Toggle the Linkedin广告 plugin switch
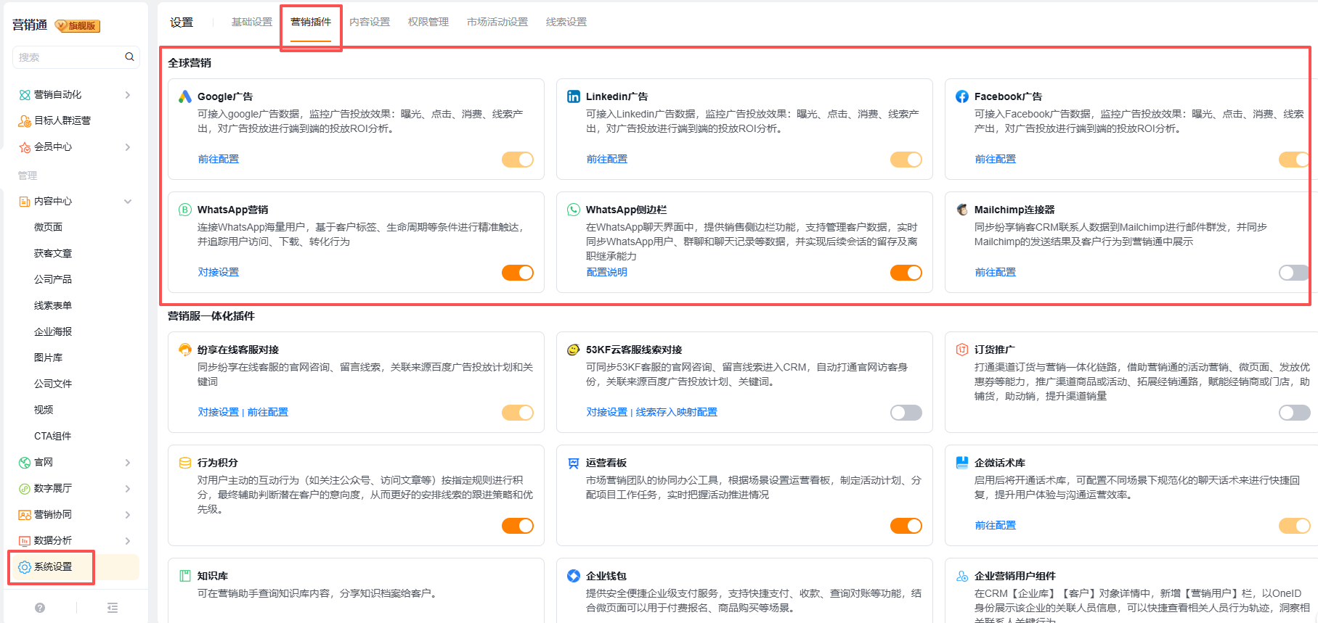Viewport: 1318px width, 623px height. point(906,160)
